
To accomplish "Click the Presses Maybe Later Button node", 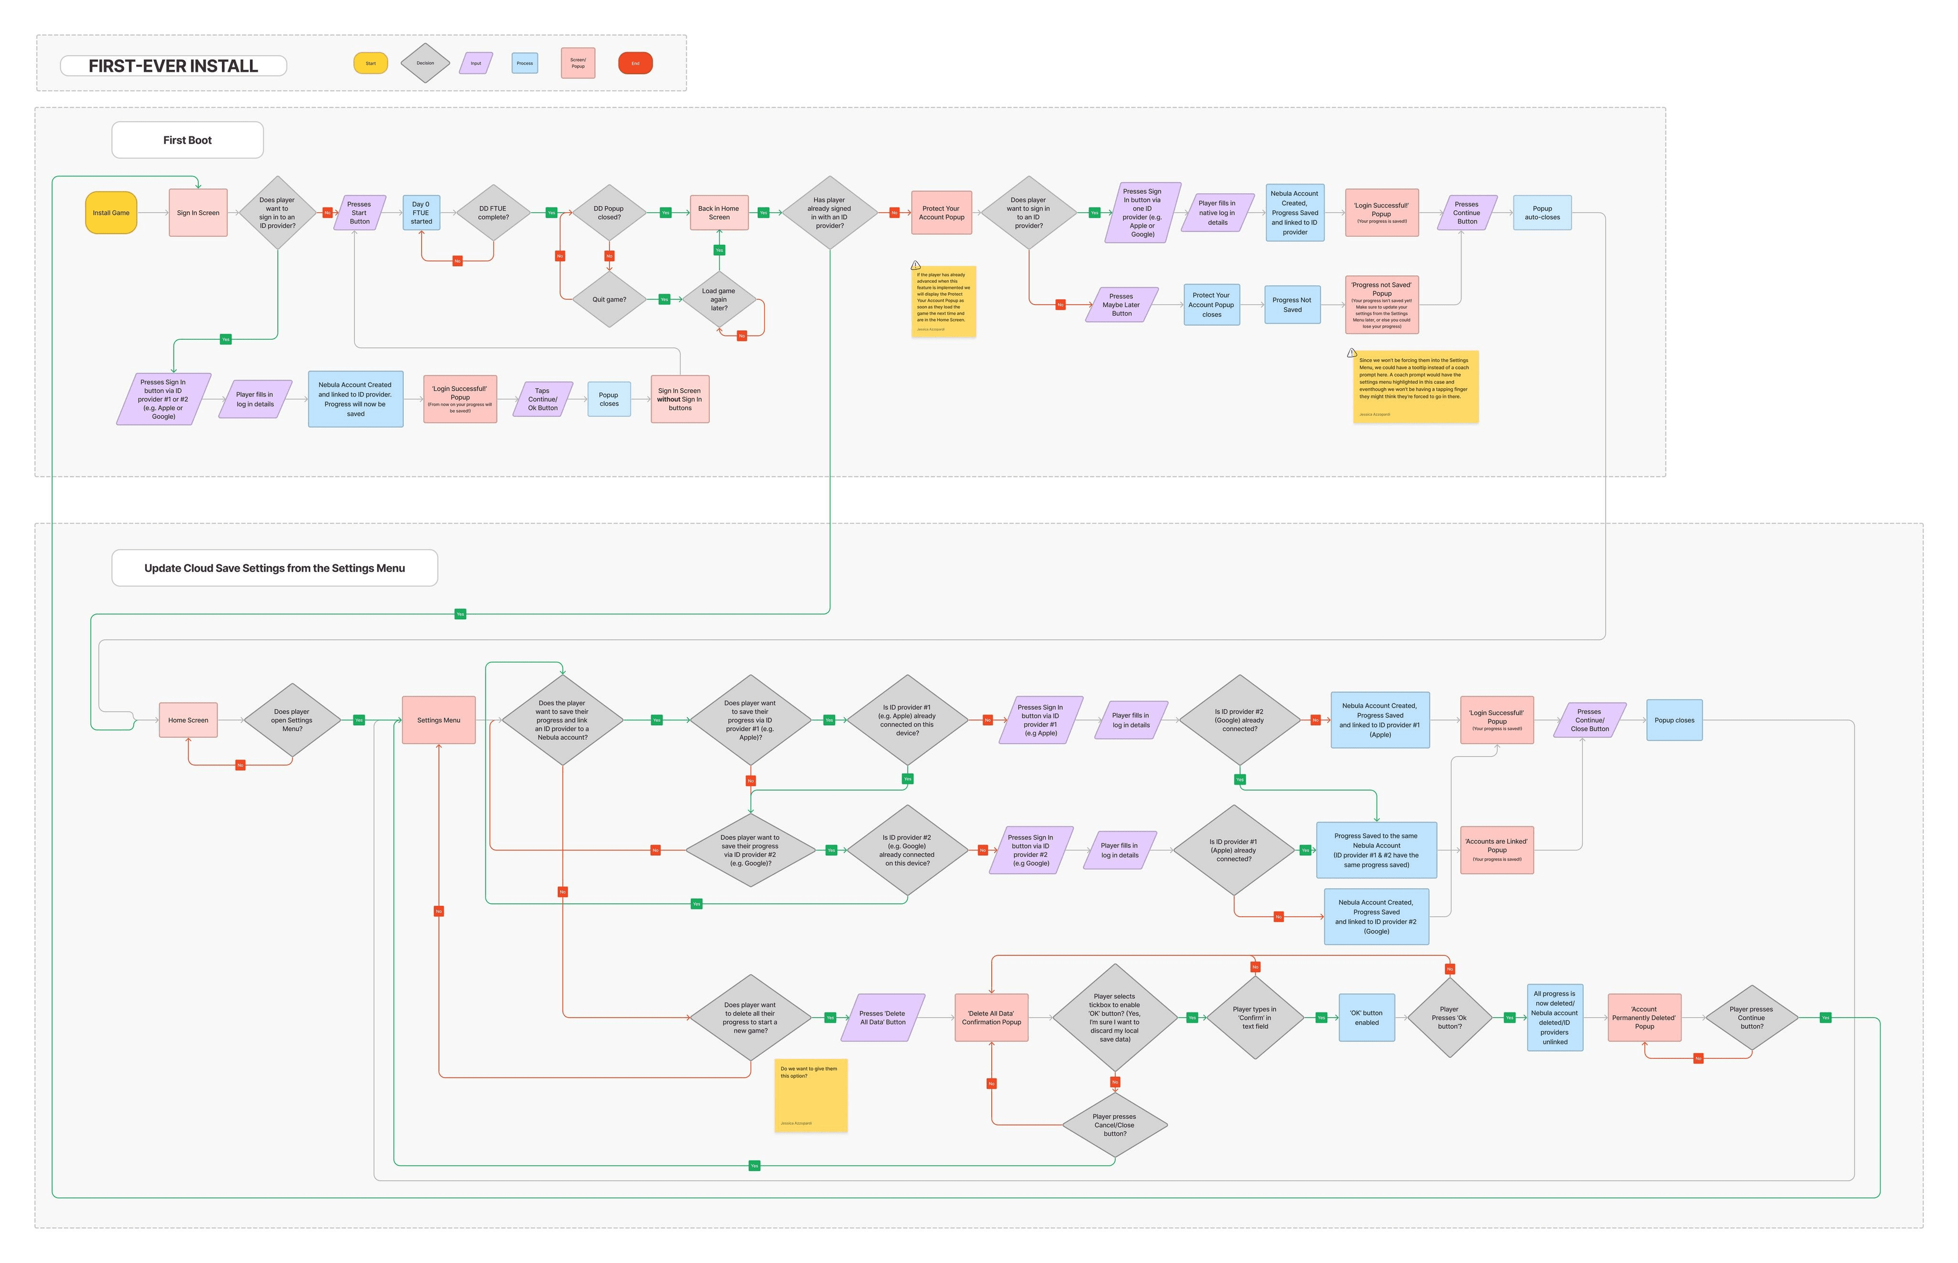I will 1121,304.
